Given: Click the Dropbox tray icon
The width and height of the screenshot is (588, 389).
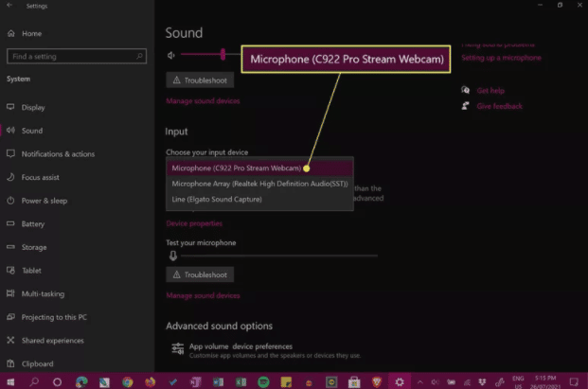Looking at the screenshot, I should tap(483, 381).
